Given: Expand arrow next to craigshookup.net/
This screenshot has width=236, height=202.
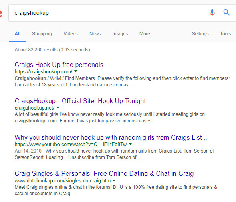Looking at the screenshot, I should [58, 108].
